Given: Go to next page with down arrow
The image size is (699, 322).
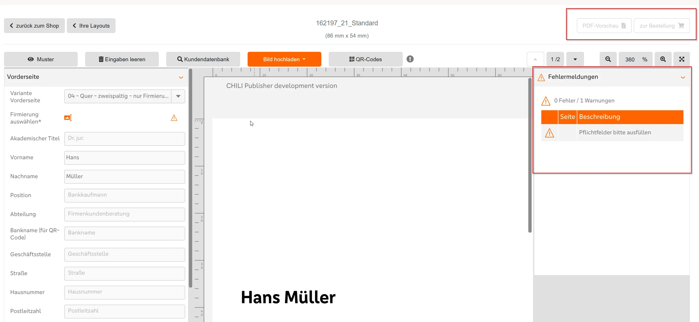Looking at the screenshot, I should click(575, 59).
